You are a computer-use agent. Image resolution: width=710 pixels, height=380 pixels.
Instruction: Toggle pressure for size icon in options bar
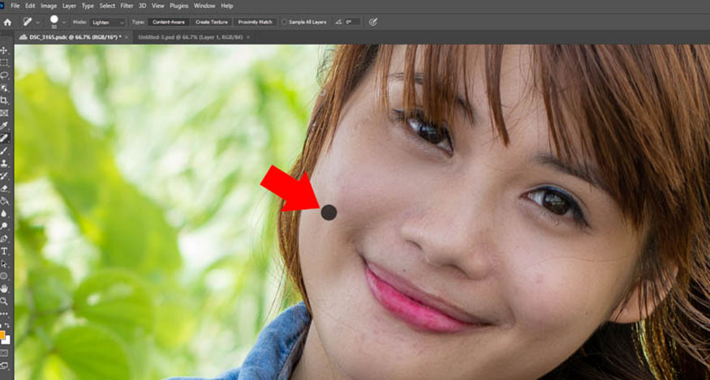click(373, 22)
